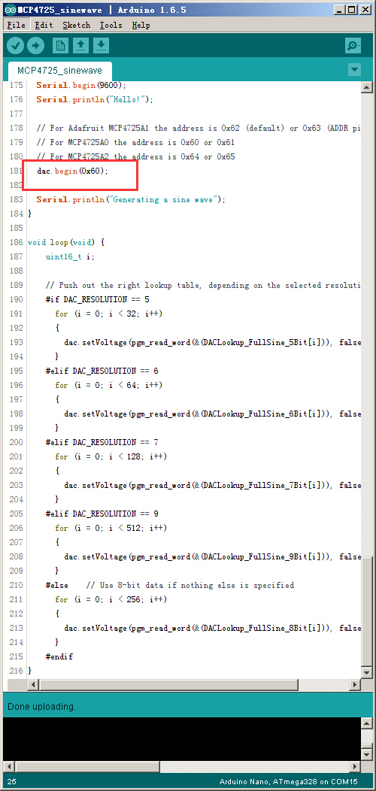
Task: Open the File menu
Action: (17, 25)
